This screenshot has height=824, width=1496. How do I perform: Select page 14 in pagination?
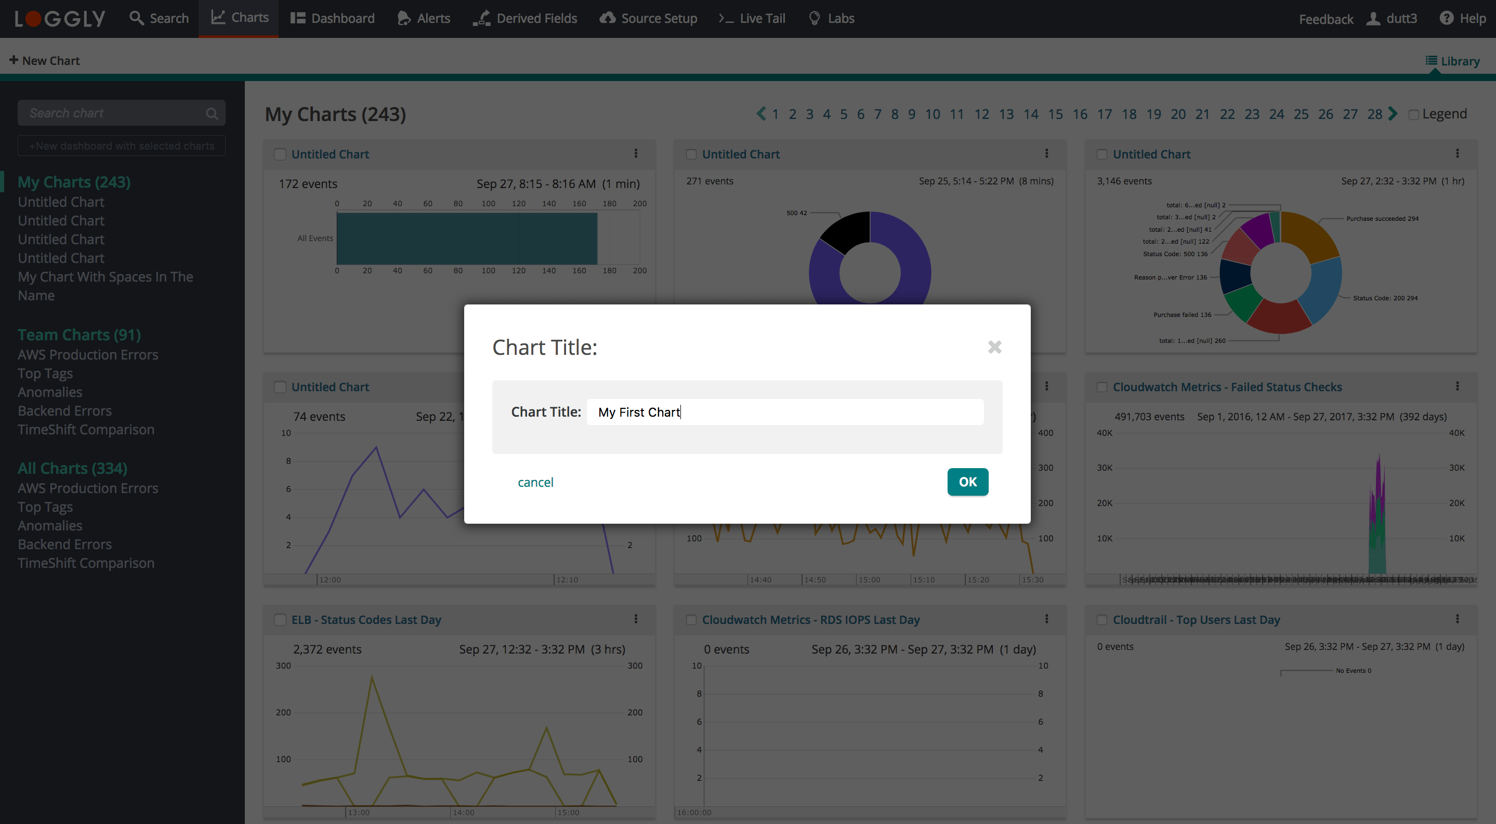point(1031,114)
